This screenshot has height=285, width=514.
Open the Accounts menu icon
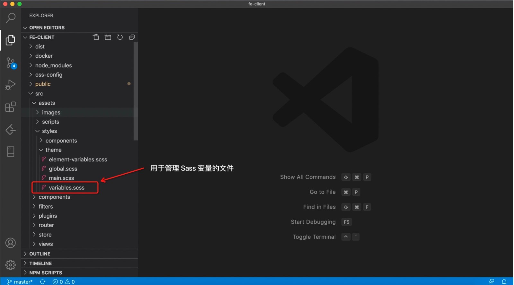pos(11,243)
